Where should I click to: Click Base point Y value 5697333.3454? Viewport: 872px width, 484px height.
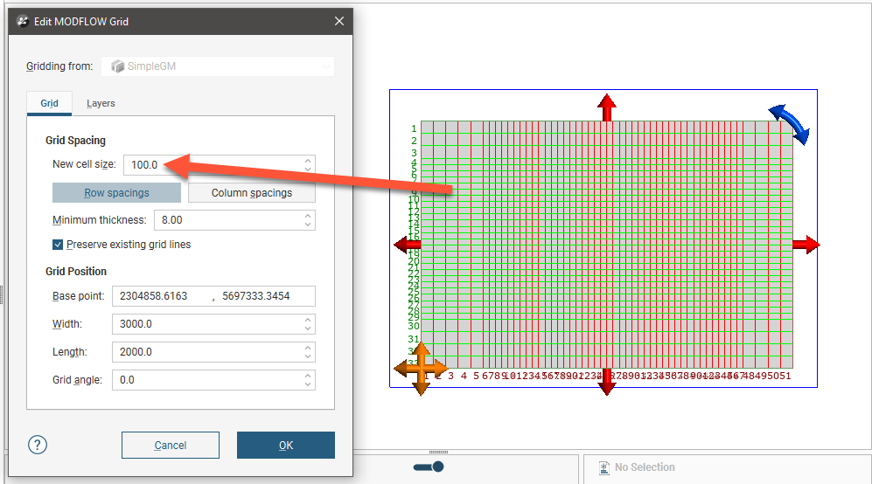[x=255, y=296]
